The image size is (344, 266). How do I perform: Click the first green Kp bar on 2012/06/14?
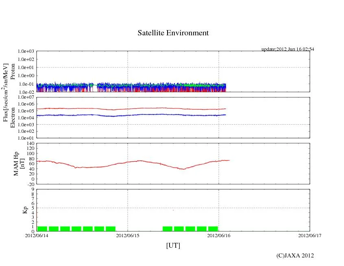pos(42,229)
